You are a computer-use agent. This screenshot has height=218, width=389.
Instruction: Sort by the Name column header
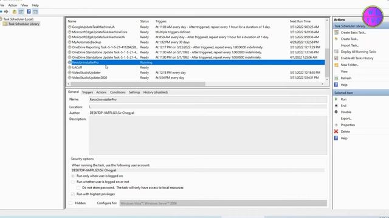72,21
